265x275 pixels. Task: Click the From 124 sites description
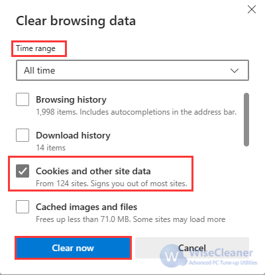(x=111, y=184)
